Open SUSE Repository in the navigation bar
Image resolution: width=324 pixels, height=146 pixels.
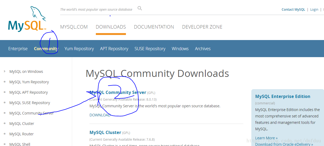[150, 49]
